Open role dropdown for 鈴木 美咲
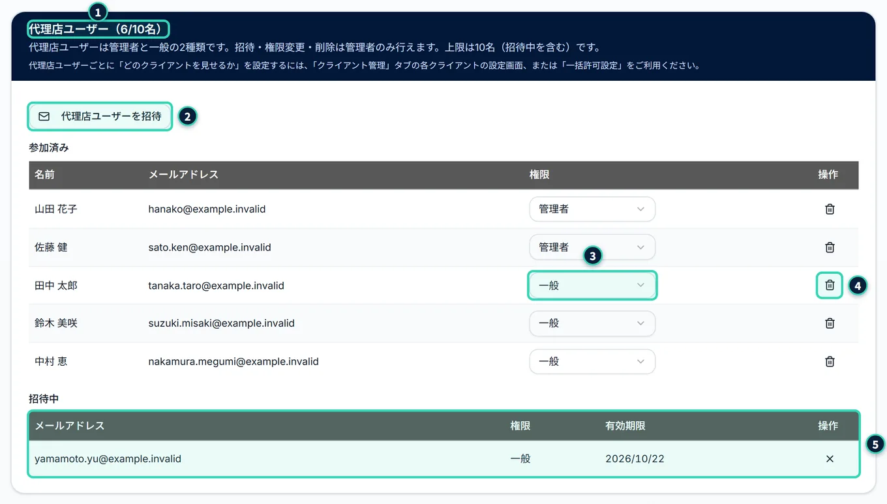 592,323
